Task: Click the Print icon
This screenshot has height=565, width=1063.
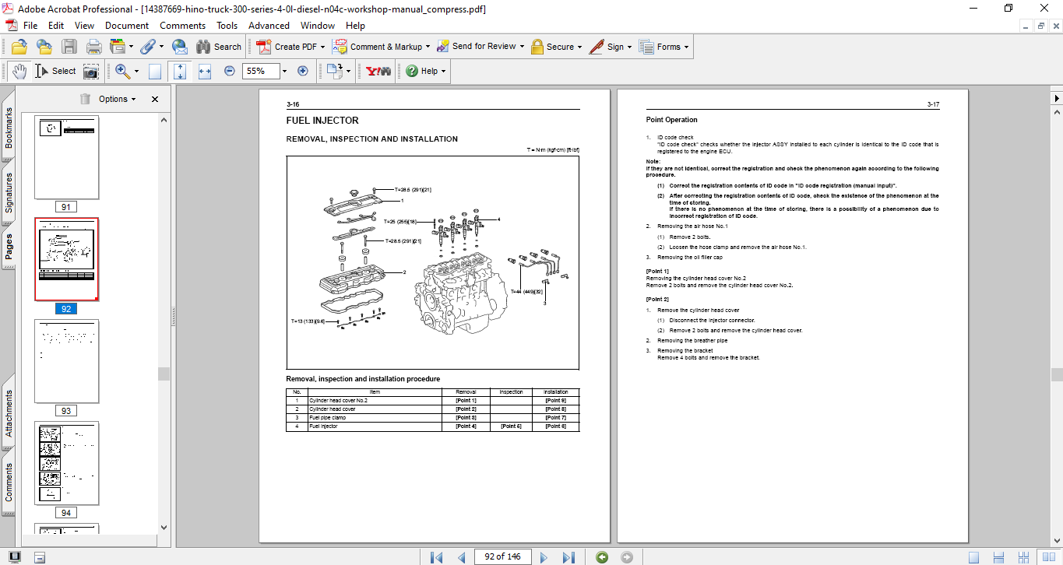Action: point(93,47)
